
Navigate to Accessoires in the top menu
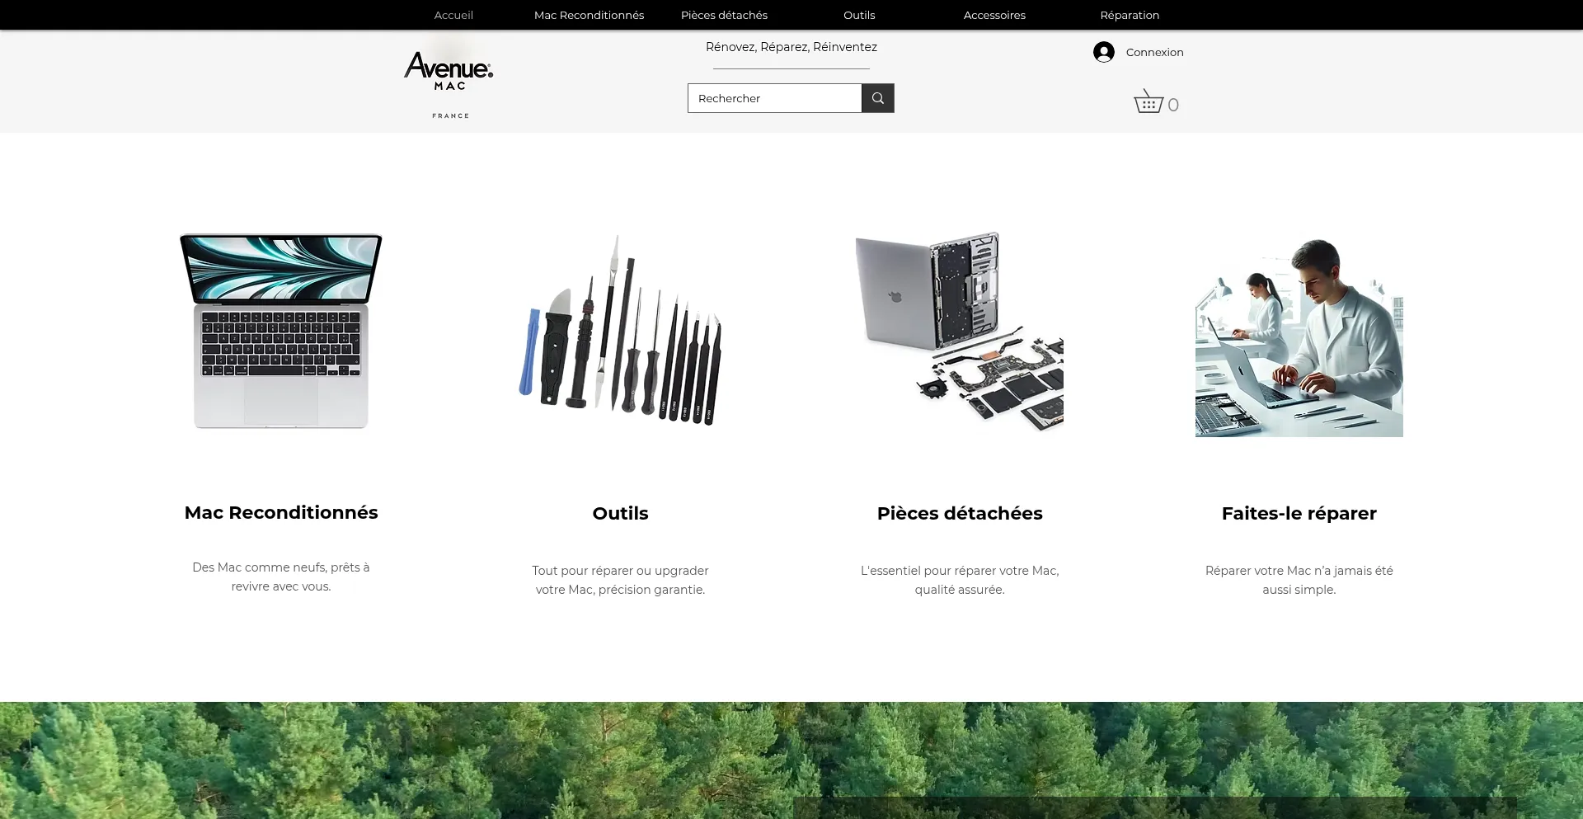pyautogui.click(x=994, y=15)
